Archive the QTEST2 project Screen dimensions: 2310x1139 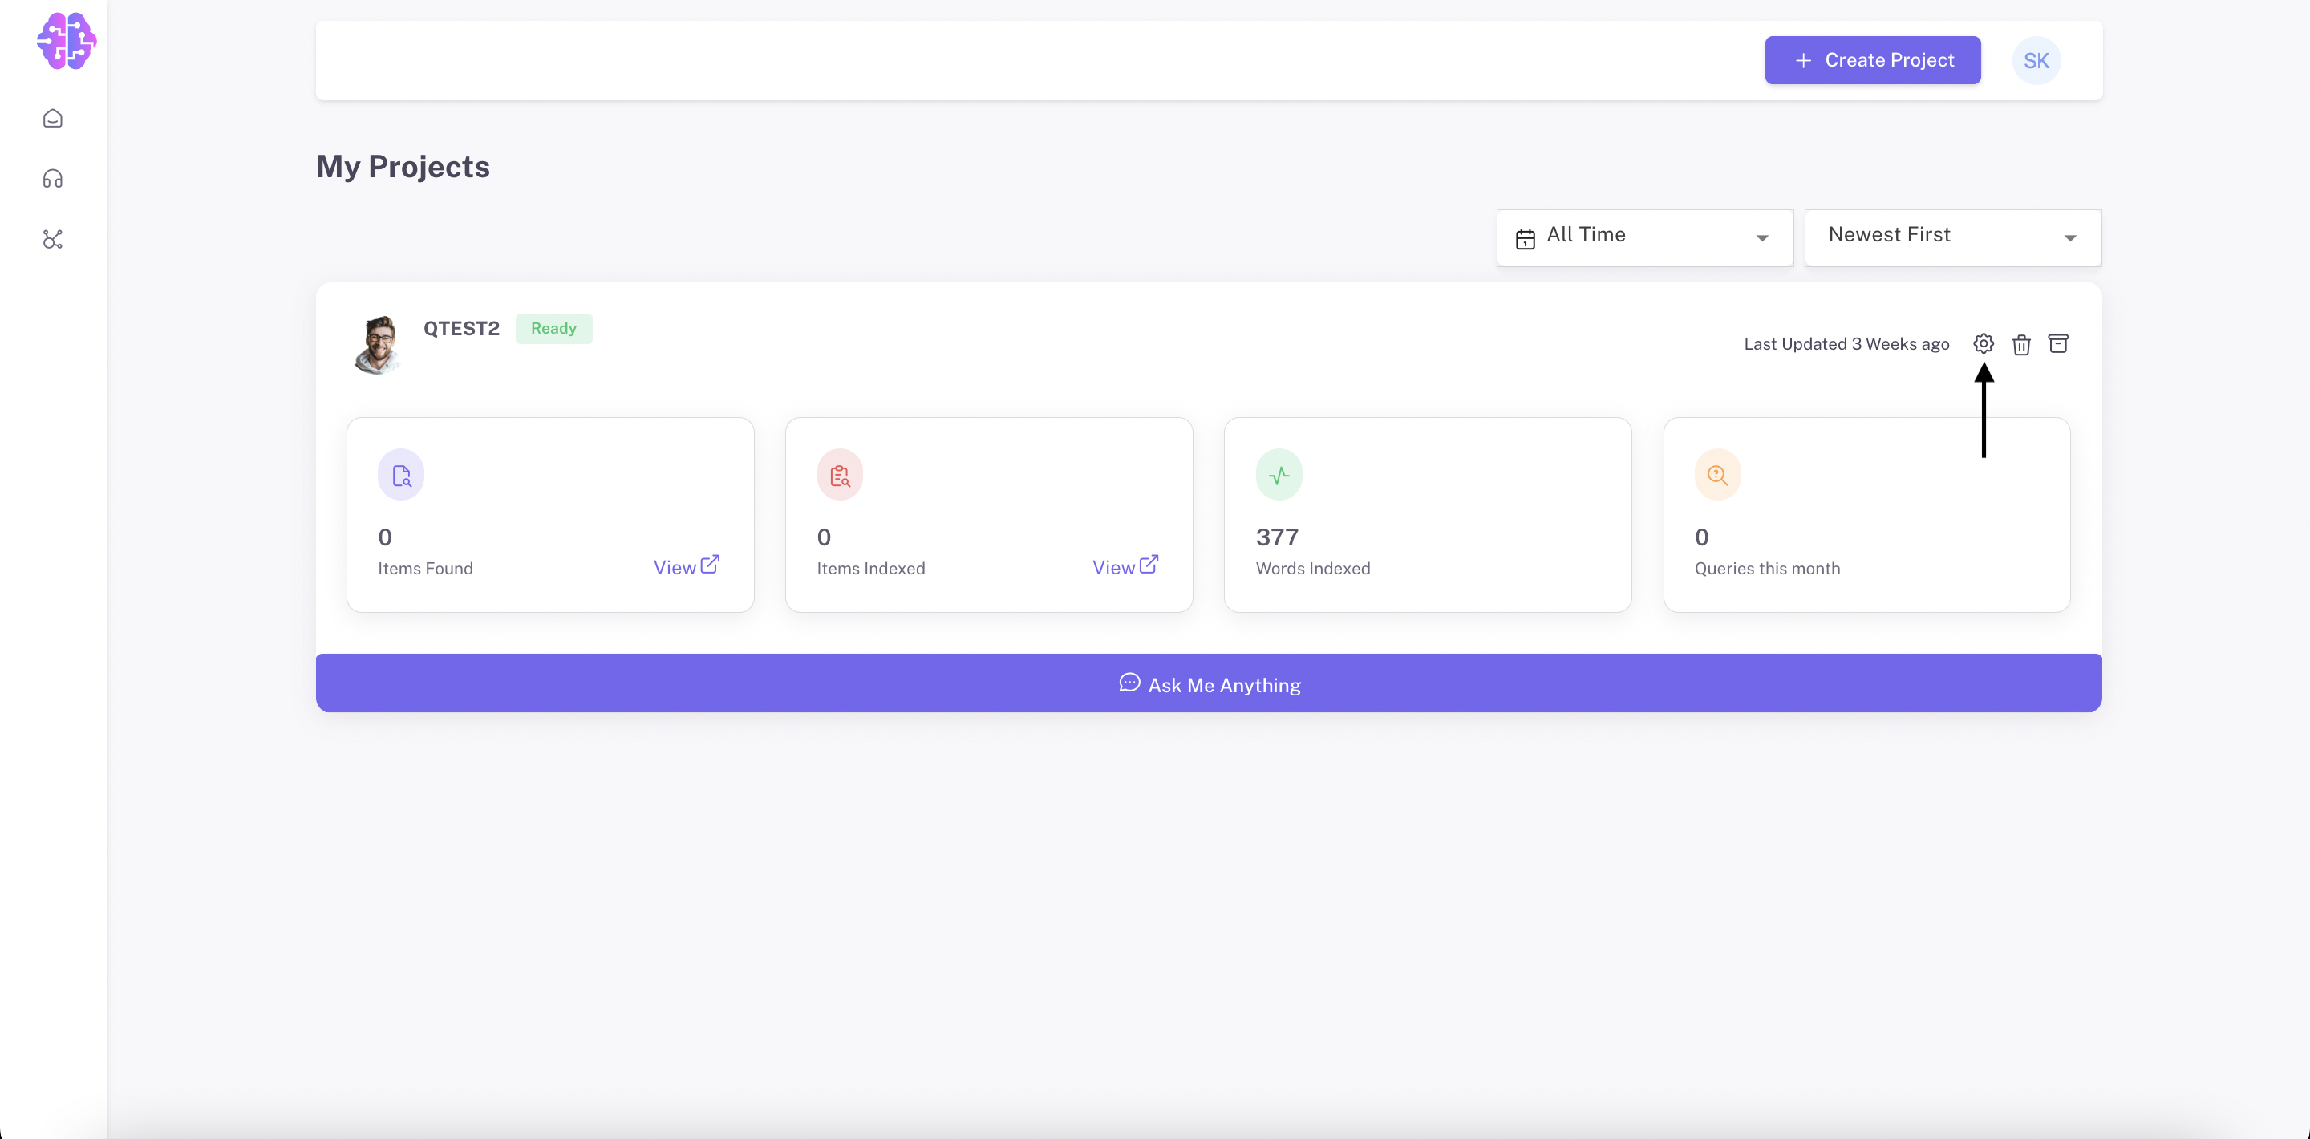2058,343
